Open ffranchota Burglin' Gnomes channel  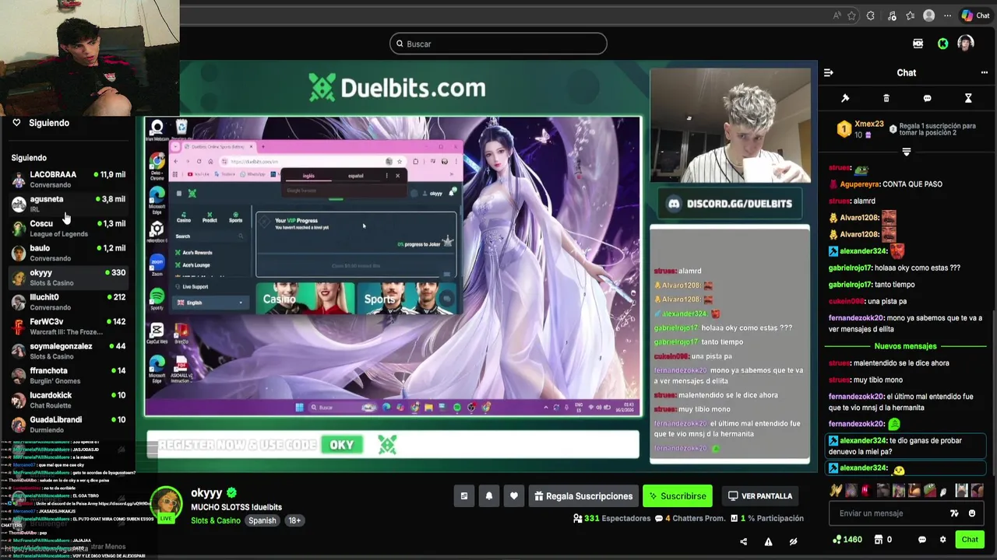(69, 375)
